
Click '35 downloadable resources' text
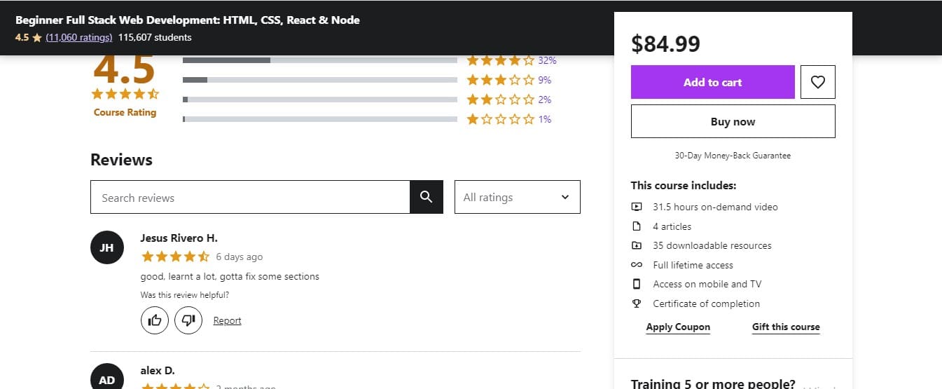tap(712, 245)
